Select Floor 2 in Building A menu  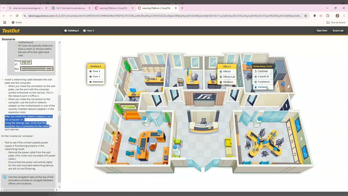96,71
